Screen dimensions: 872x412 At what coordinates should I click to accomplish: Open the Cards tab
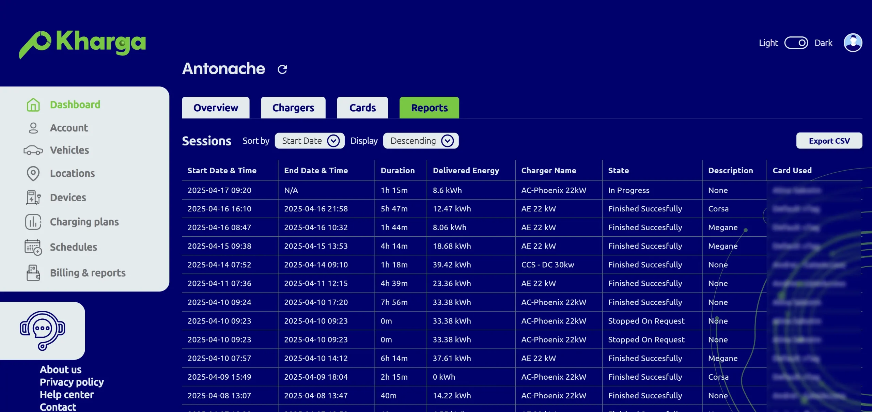[362, 108]
